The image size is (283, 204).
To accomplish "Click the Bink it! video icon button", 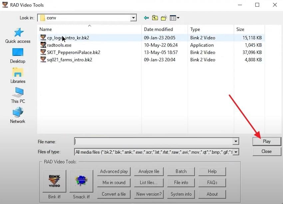I will (54, 181).
